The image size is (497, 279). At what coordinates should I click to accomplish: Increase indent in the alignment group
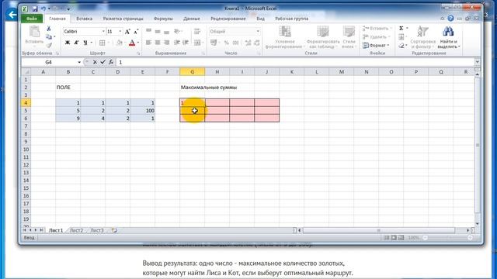(x=186, y=43)
